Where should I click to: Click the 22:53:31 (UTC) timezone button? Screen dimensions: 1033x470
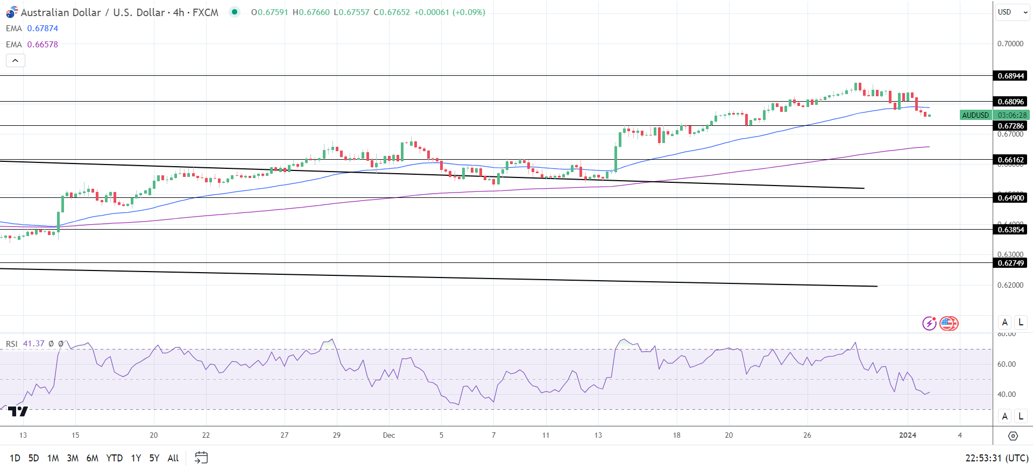997,458
